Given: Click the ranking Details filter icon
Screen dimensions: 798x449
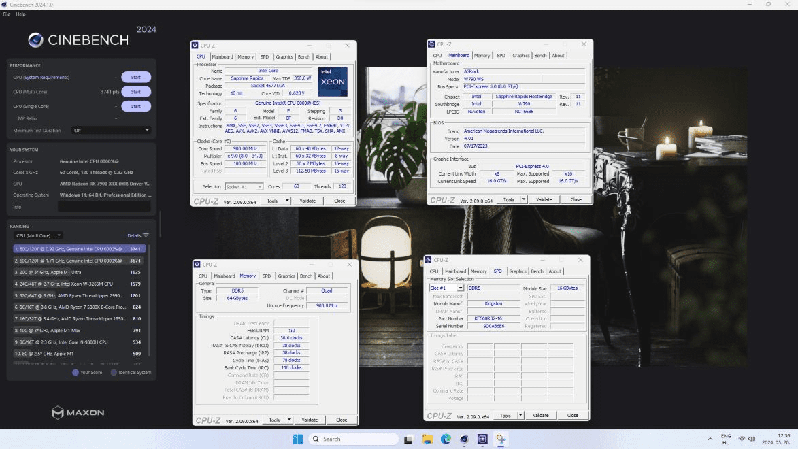Looking at the screenshot, I should 146,235.
